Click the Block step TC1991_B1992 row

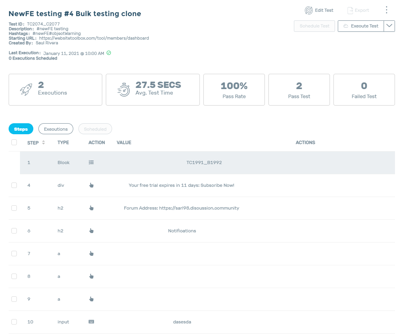(x=204, y=162)
